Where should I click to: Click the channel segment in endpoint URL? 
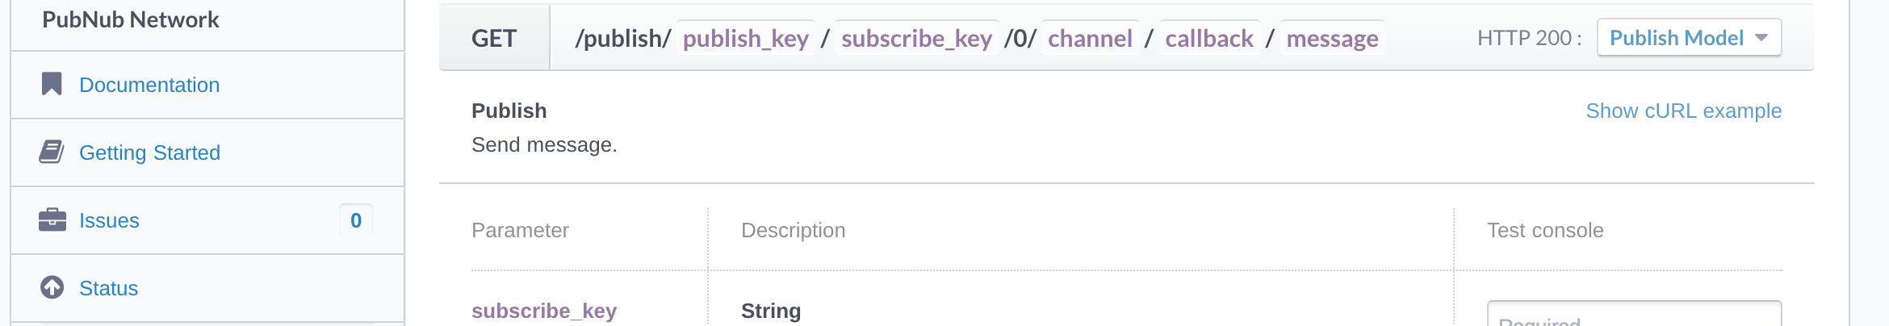1090,38
